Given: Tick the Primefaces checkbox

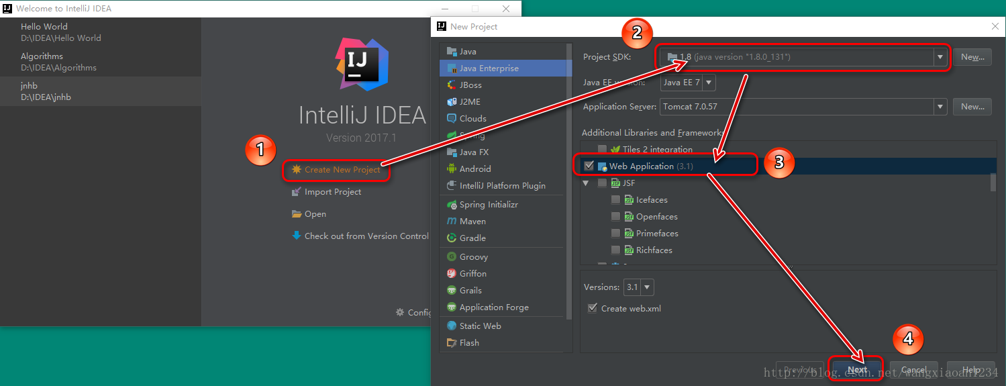Looking at the screenshot, I should [x=616, y=233].
